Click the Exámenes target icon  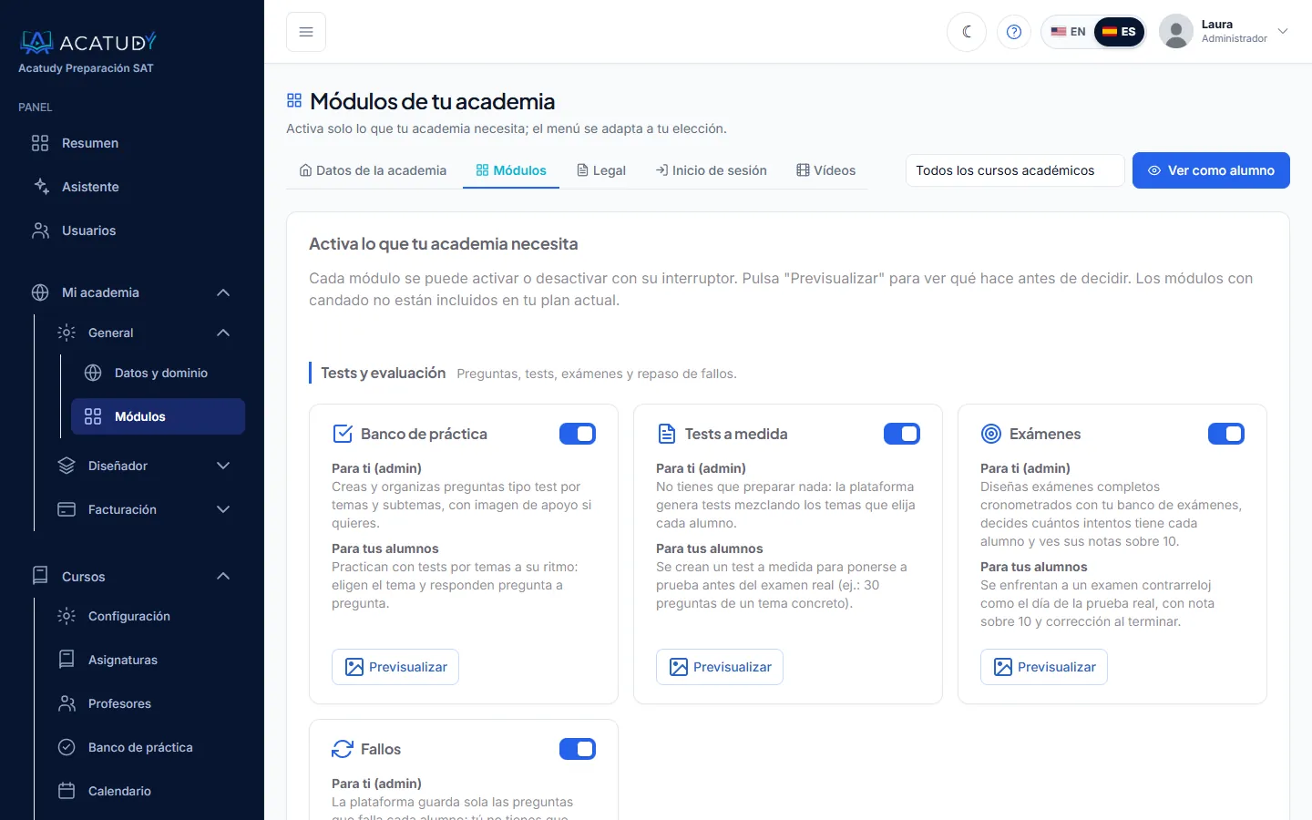tap(990, 434)
